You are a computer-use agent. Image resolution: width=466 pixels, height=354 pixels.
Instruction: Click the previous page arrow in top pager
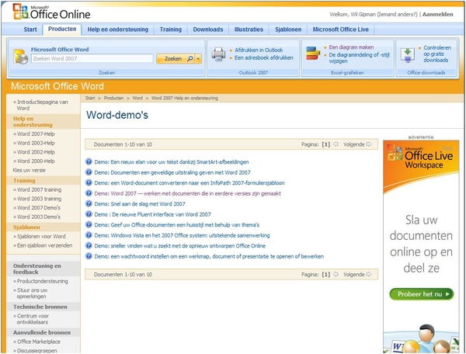(336, 144)
